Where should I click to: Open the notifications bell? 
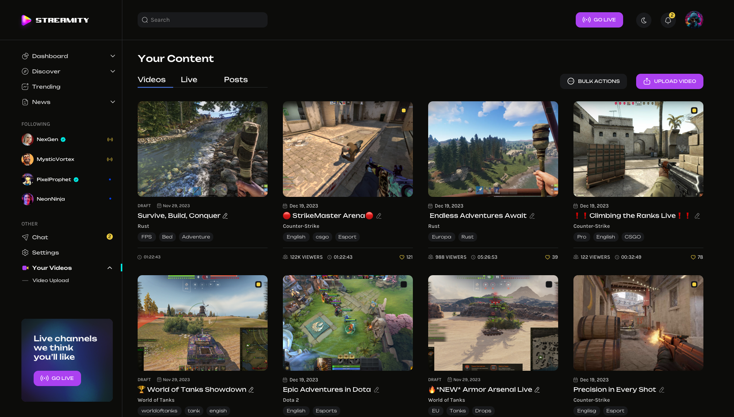[x=668, y=20]
